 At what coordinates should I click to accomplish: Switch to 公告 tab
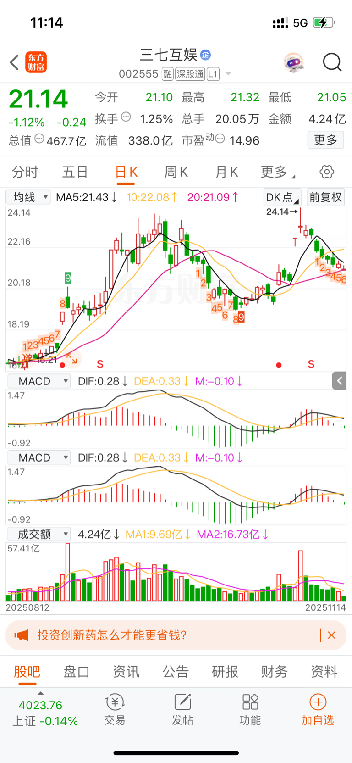176,672
